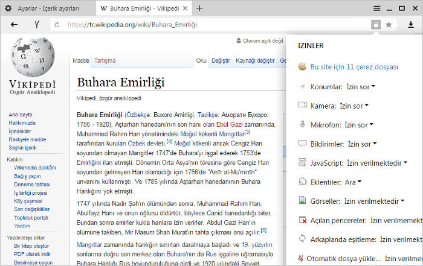Open Görseller permission dropdown
Screen dimensions: 423x266
click(375, 201)
